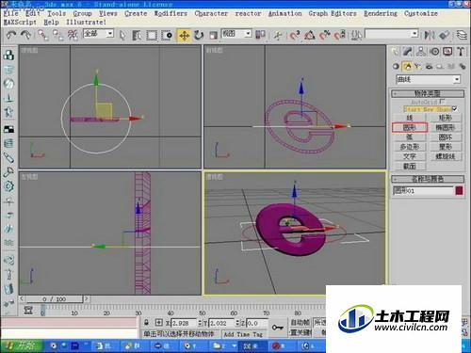Toggle the selection lock icon in status bar
Screen dimensions: 471x353
tap(146, 322)
